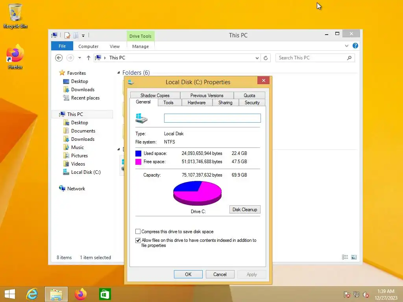Switch to the Hardware tab

[x=197, y=103]
